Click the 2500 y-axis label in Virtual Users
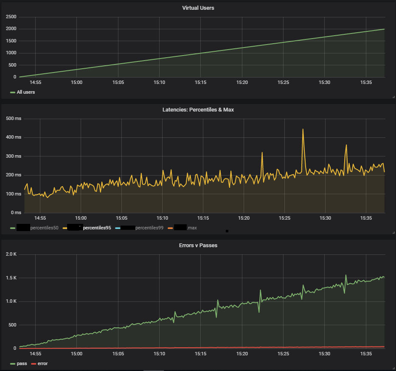 [x=11, y=17]
